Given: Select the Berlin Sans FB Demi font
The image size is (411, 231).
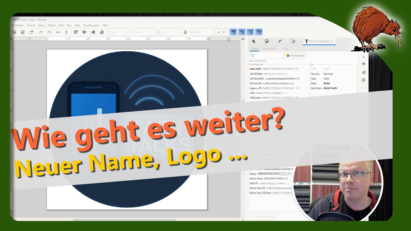Looking at the screenshot, I should 271,193.
